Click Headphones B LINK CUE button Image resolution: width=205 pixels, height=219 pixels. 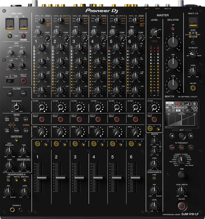(x=154, y=178)
